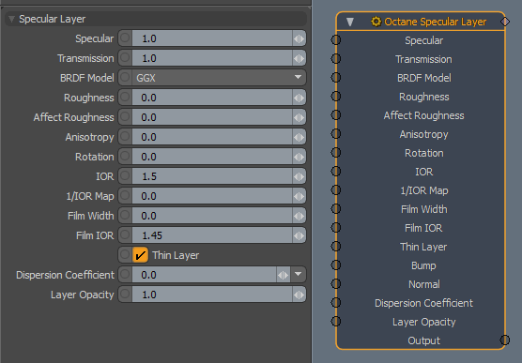Screen dimensions: 522x363
Task: Open the Dispersion Coefficient preset dropdown arrow
Action: tap(298, 275)
